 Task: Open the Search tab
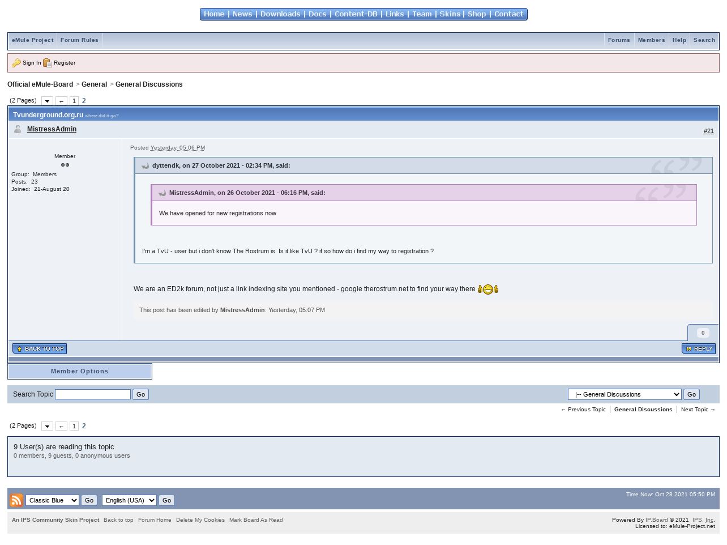(704, 40)
